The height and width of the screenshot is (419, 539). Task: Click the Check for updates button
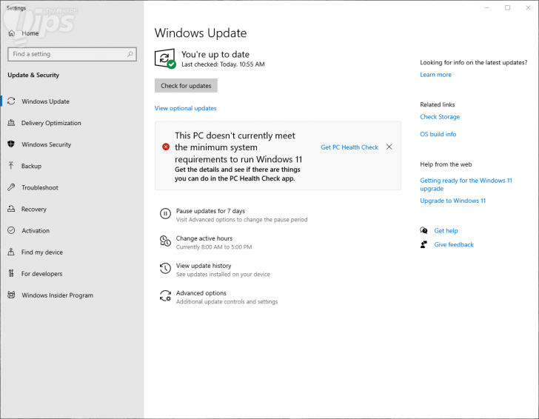point(186,86)
